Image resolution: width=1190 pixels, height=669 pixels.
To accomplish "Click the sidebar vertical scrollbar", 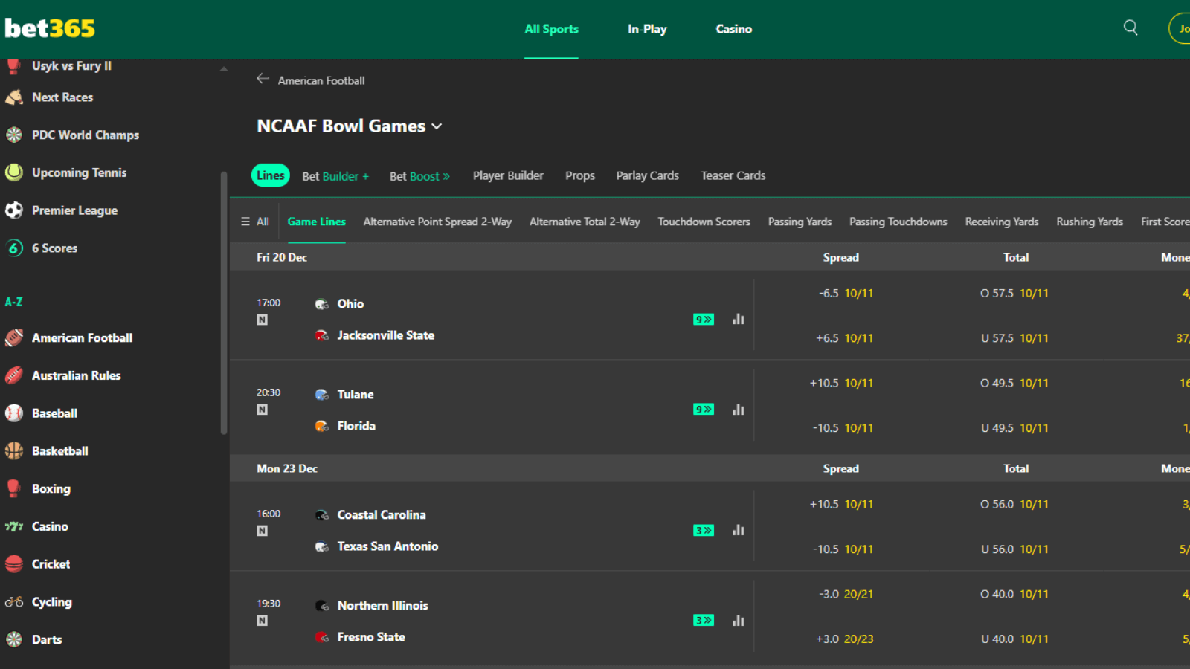I will pos(224,303).
